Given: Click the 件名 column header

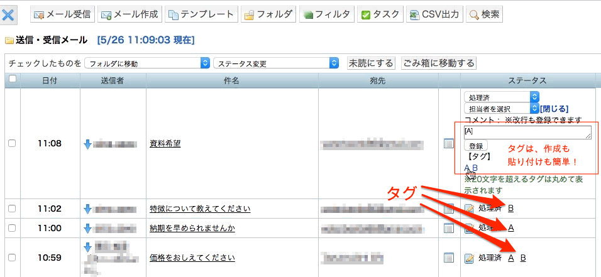Looking at the screenshot, I should pyautogui.click(x=231, y=80).
